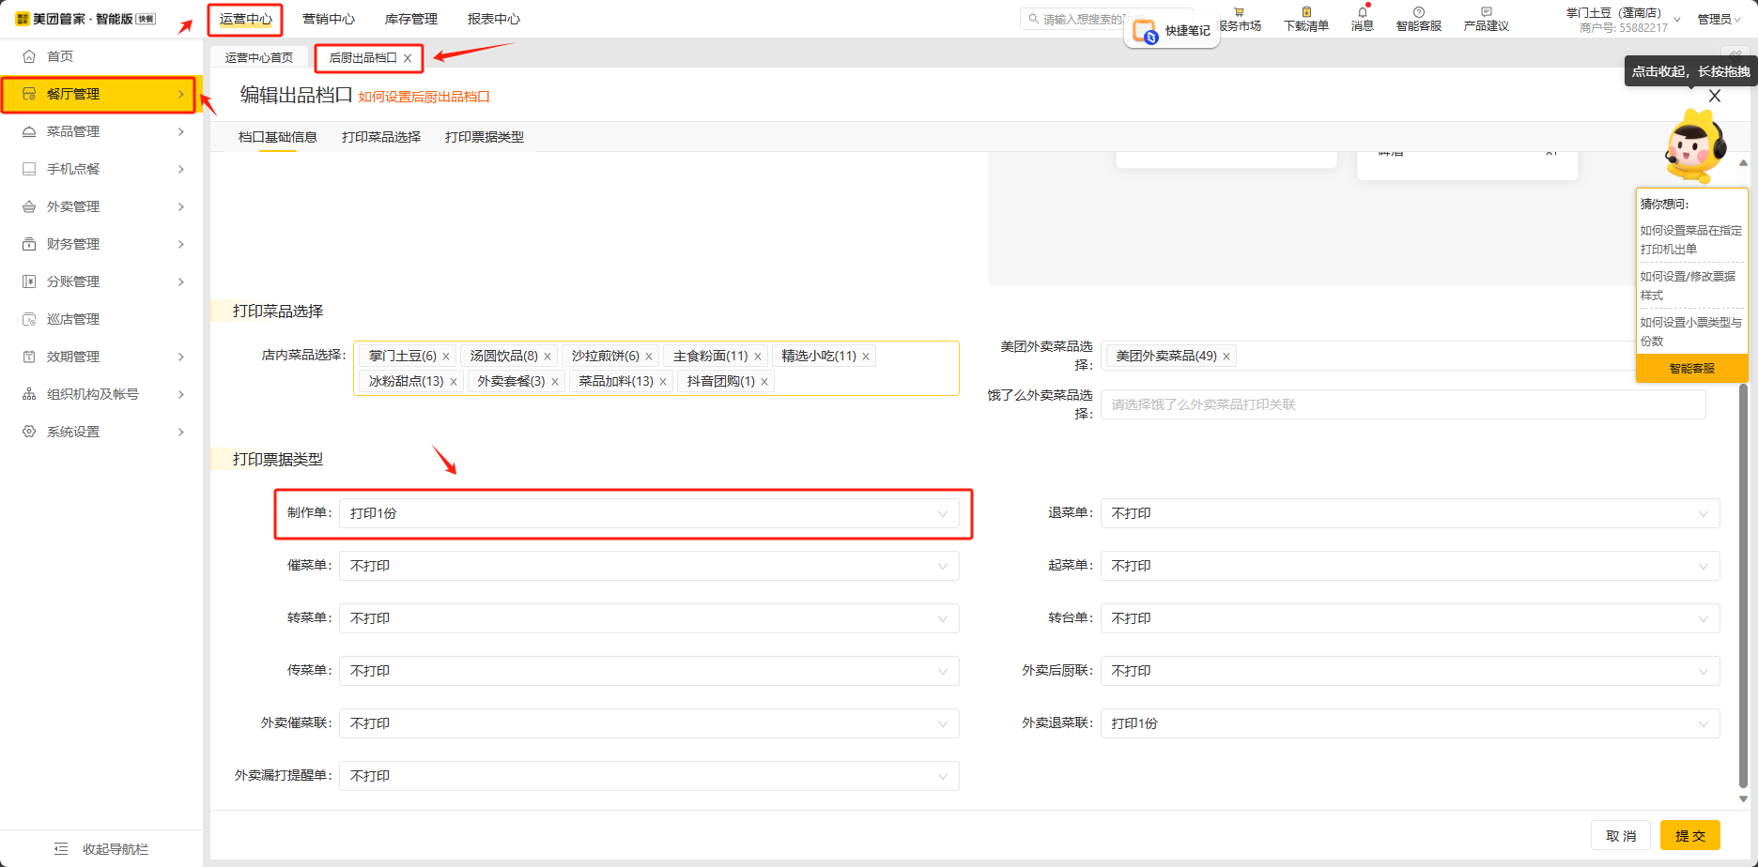The width and height of the screenshot is (1758, 867).
Task: Click the 外卖管理 sidebar icon
Action: [x=29, y=206]
